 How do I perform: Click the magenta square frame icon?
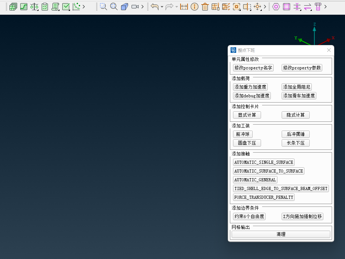[x=287, y=7]
